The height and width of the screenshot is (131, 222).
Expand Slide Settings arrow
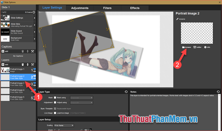(x=35, y=18)
